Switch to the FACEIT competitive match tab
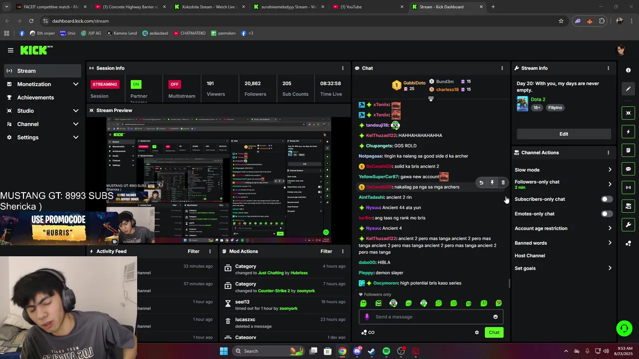The width and height of the screenshot is (639, 359). (51, 7)
